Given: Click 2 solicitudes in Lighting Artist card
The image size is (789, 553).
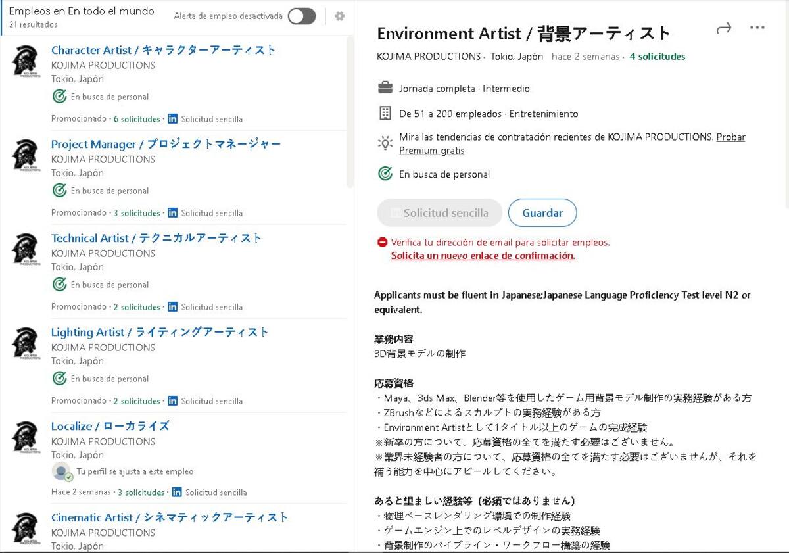Looking at the screenshot, I should 137,401.
